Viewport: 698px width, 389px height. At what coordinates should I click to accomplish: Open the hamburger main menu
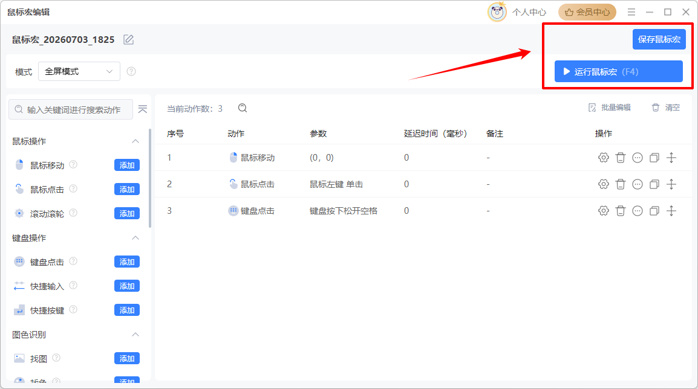631,12
